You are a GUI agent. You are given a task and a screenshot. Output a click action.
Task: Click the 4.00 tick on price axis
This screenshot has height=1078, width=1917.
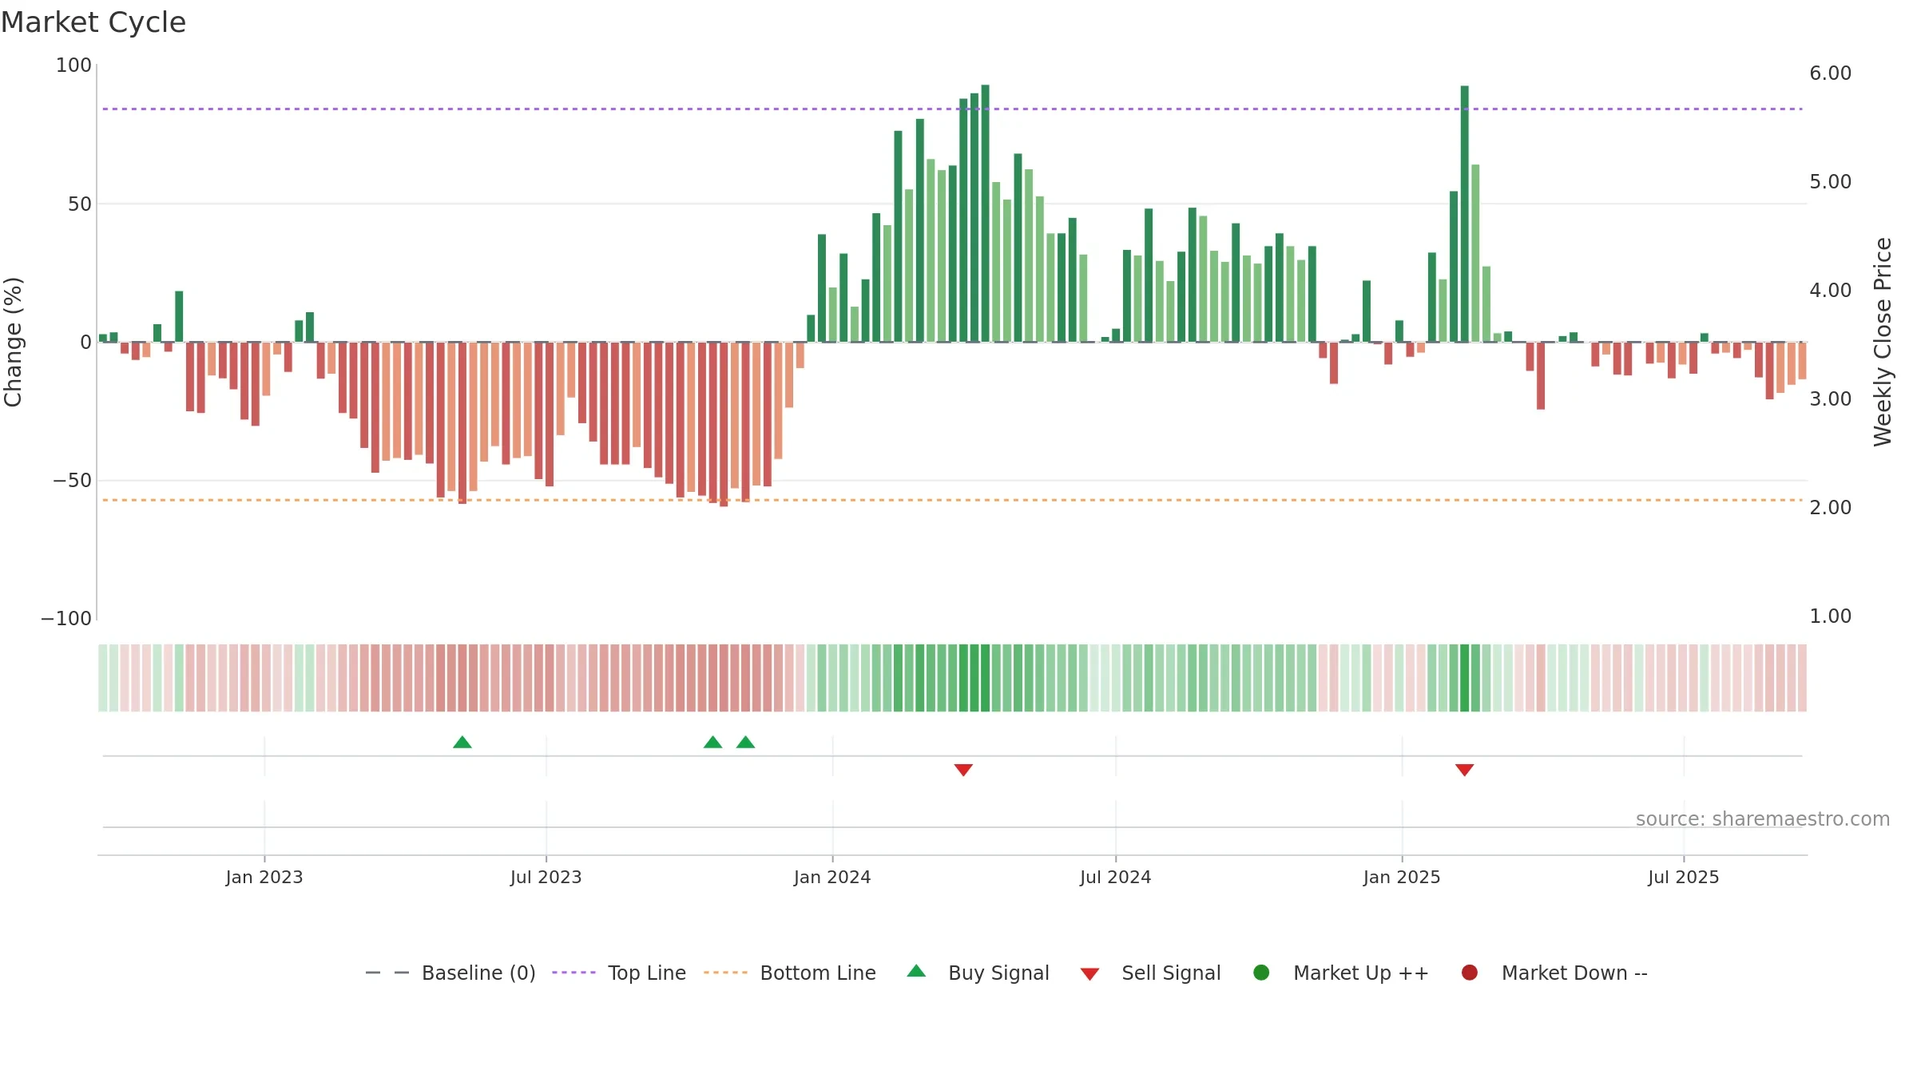click(x=1831, y=291)
